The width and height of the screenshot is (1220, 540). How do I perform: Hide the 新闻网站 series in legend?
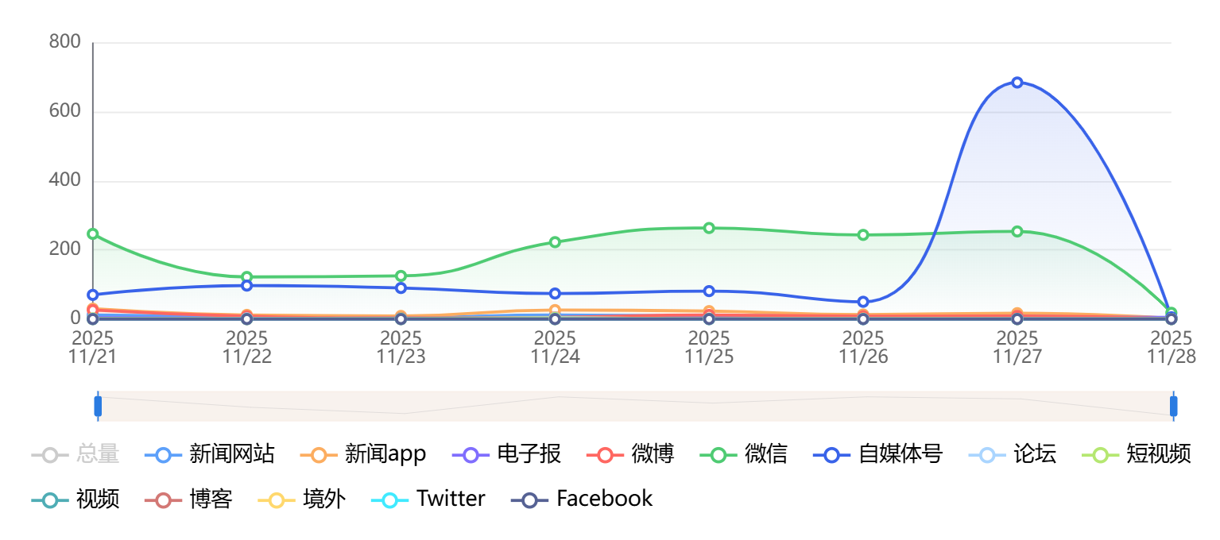click(210, 455)
